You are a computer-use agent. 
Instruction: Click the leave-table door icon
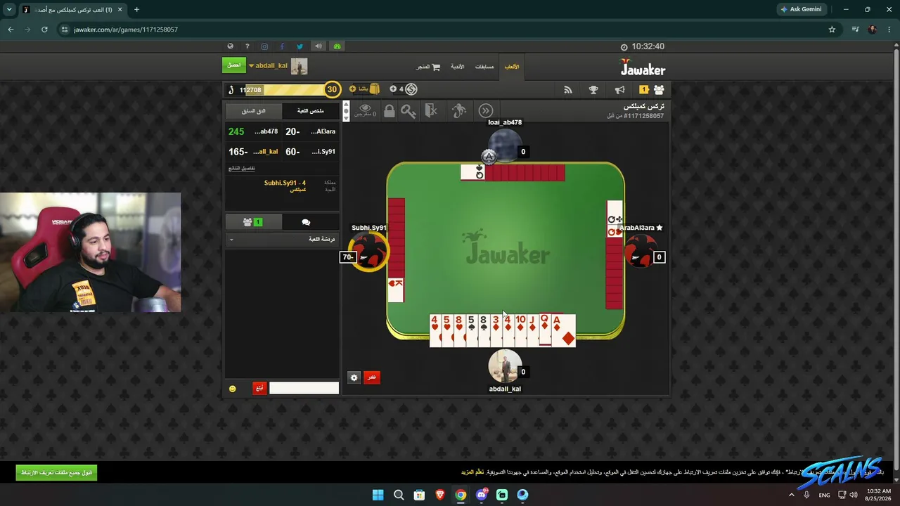pyautogui.click(x=431, y=110)
